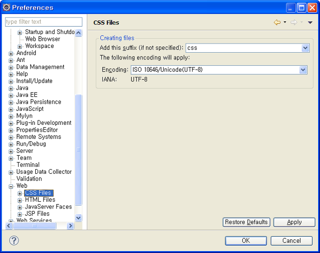Viewport: 320px width, 253px height.
Task: Click the back navigation arrow icon
Action: (x=277, y=22)
